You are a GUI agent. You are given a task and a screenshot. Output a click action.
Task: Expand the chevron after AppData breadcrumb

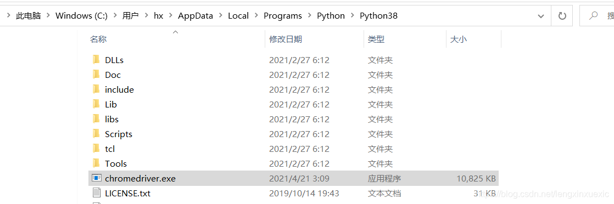(x=220, y=16)
